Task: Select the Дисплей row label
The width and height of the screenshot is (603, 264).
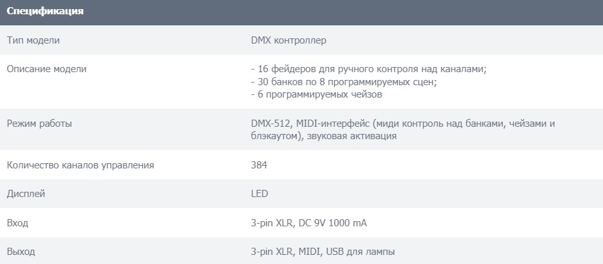Action: (x=26, y=194)
